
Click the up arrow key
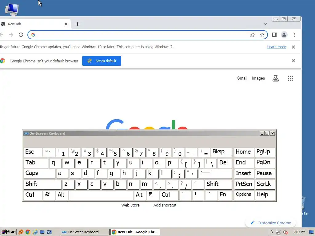tap(198, 185)
